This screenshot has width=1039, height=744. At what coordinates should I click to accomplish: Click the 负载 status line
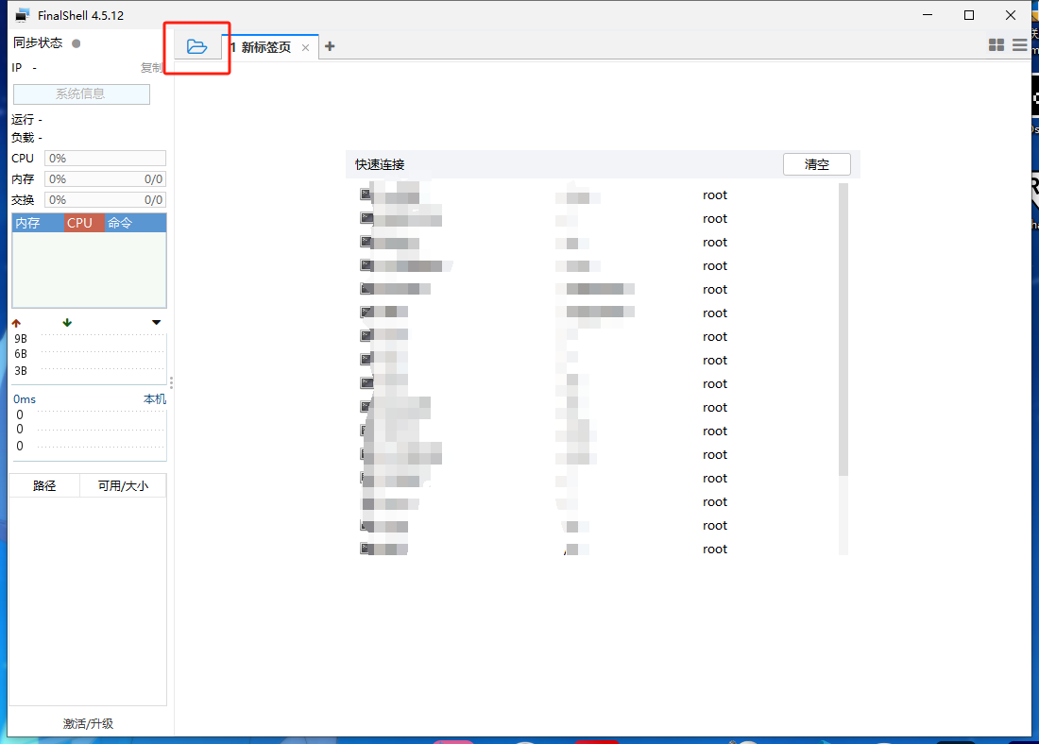[27, 138]
